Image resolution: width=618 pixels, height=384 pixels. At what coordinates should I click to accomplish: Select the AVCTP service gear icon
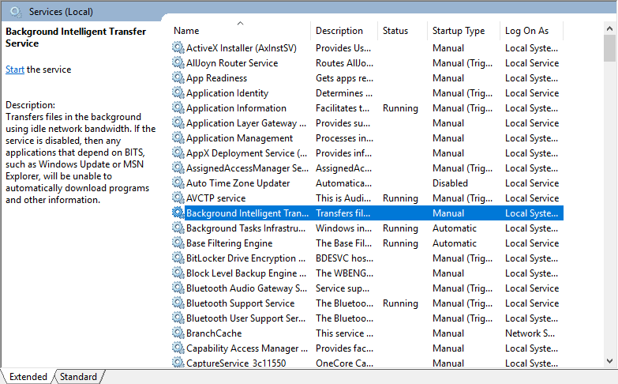178,198
